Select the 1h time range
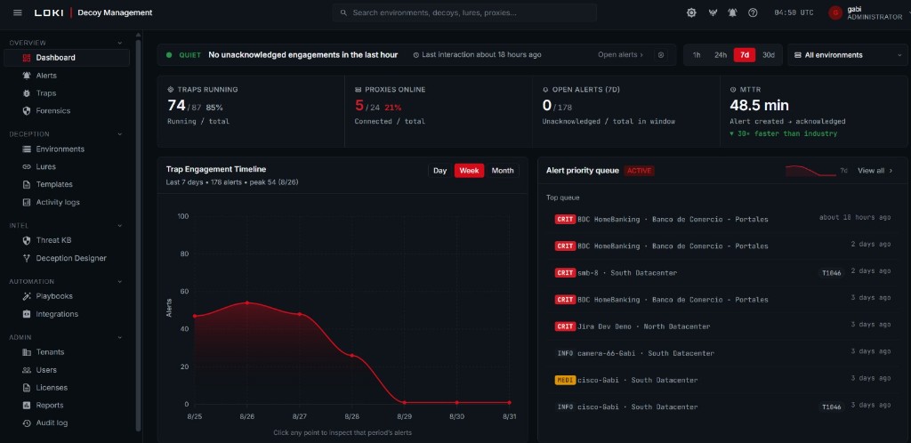The width and height of the screenshot is (911, 443). coord(697,55)
